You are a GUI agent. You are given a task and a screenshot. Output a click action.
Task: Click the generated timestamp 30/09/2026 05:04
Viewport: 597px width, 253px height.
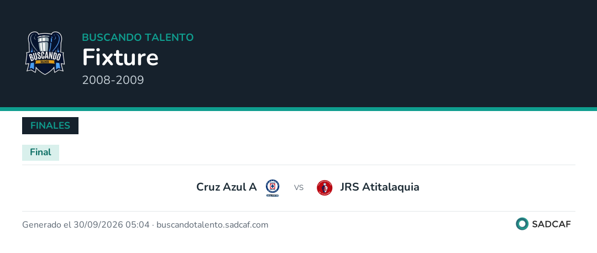tap(112, 225)
